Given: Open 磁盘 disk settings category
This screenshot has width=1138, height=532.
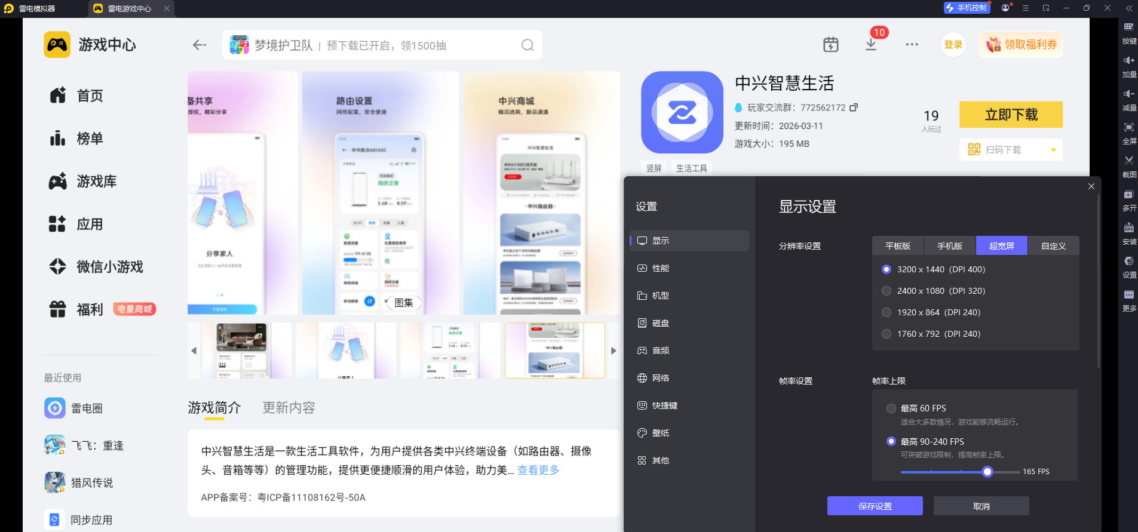Looking at the screenshot, I should point(689,323).
